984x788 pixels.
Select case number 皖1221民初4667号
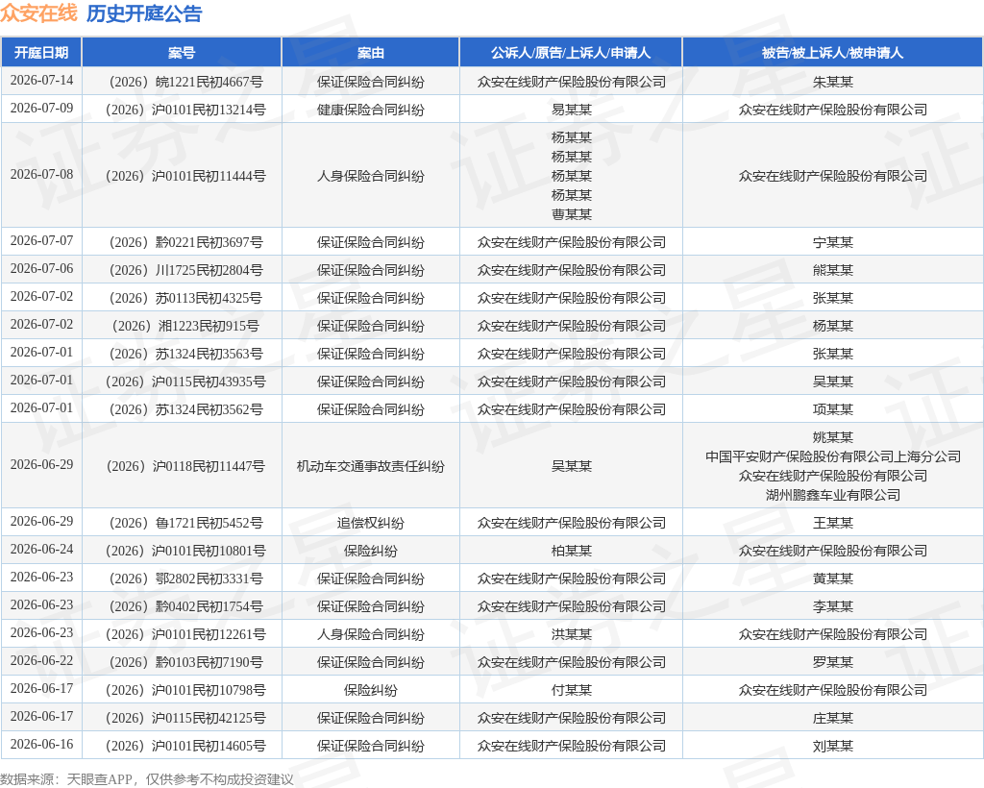[x=185, y=82]
